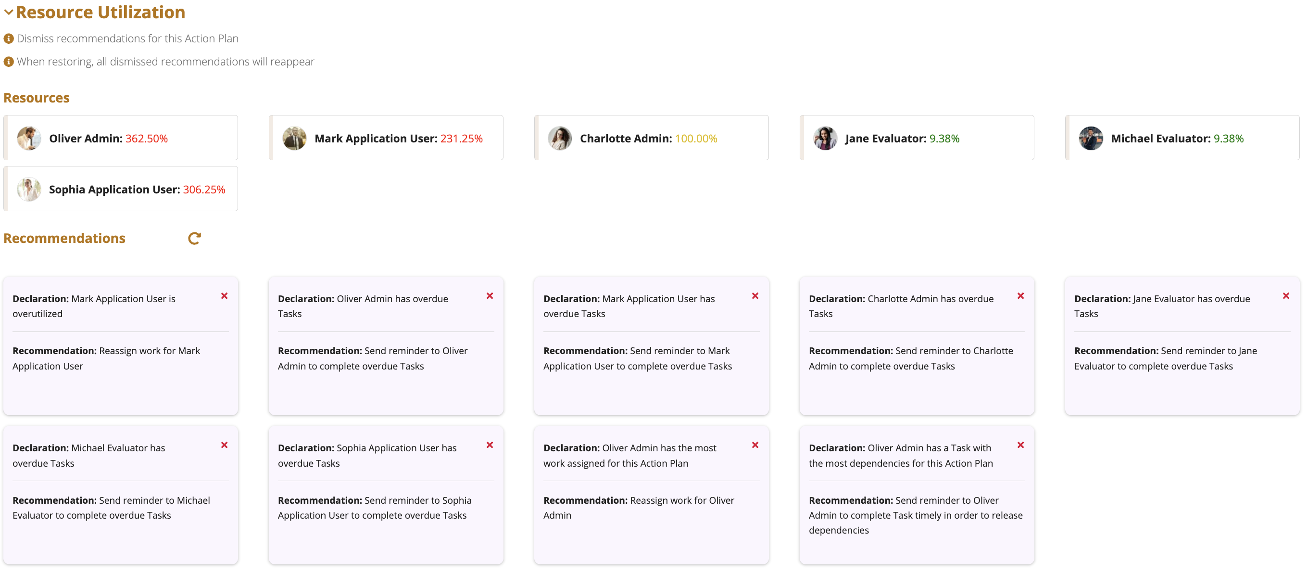
Task: Click Jane Evaluator avatar photo
Action: [826, 138]
